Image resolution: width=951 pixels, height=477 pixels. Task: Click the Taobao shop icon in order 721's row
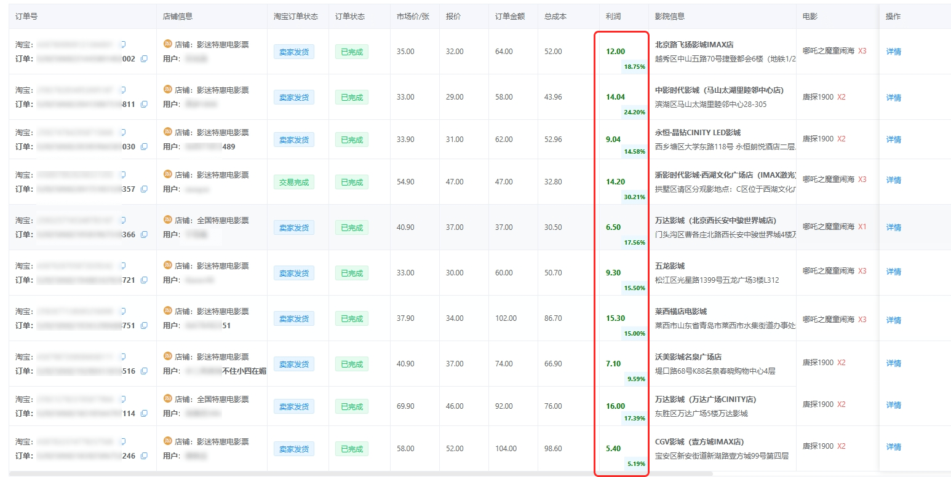click(167, 266)
